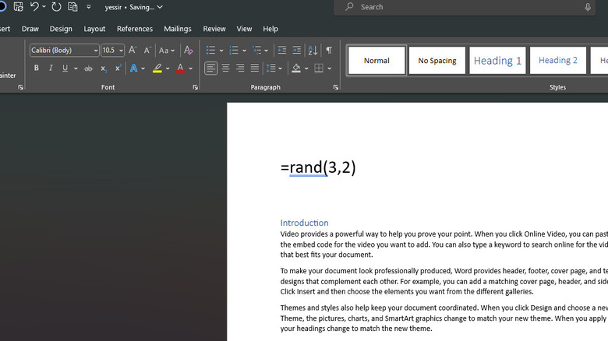
Task: Click the Clear All Formatting icon
Action: coord(188,51)
